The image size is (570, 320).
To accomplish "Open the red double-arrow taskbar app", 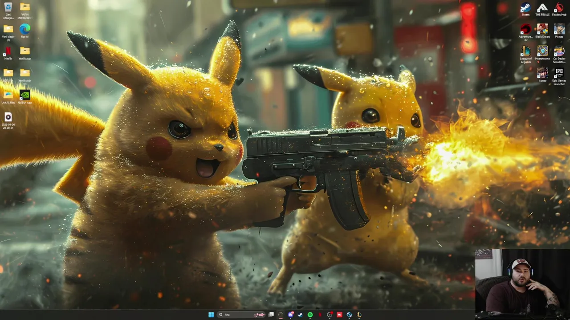I will pyautogui.click(x=339, y=315).
